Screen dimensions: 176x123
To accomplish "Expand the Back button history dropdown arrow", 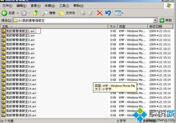I will point(18,13).
